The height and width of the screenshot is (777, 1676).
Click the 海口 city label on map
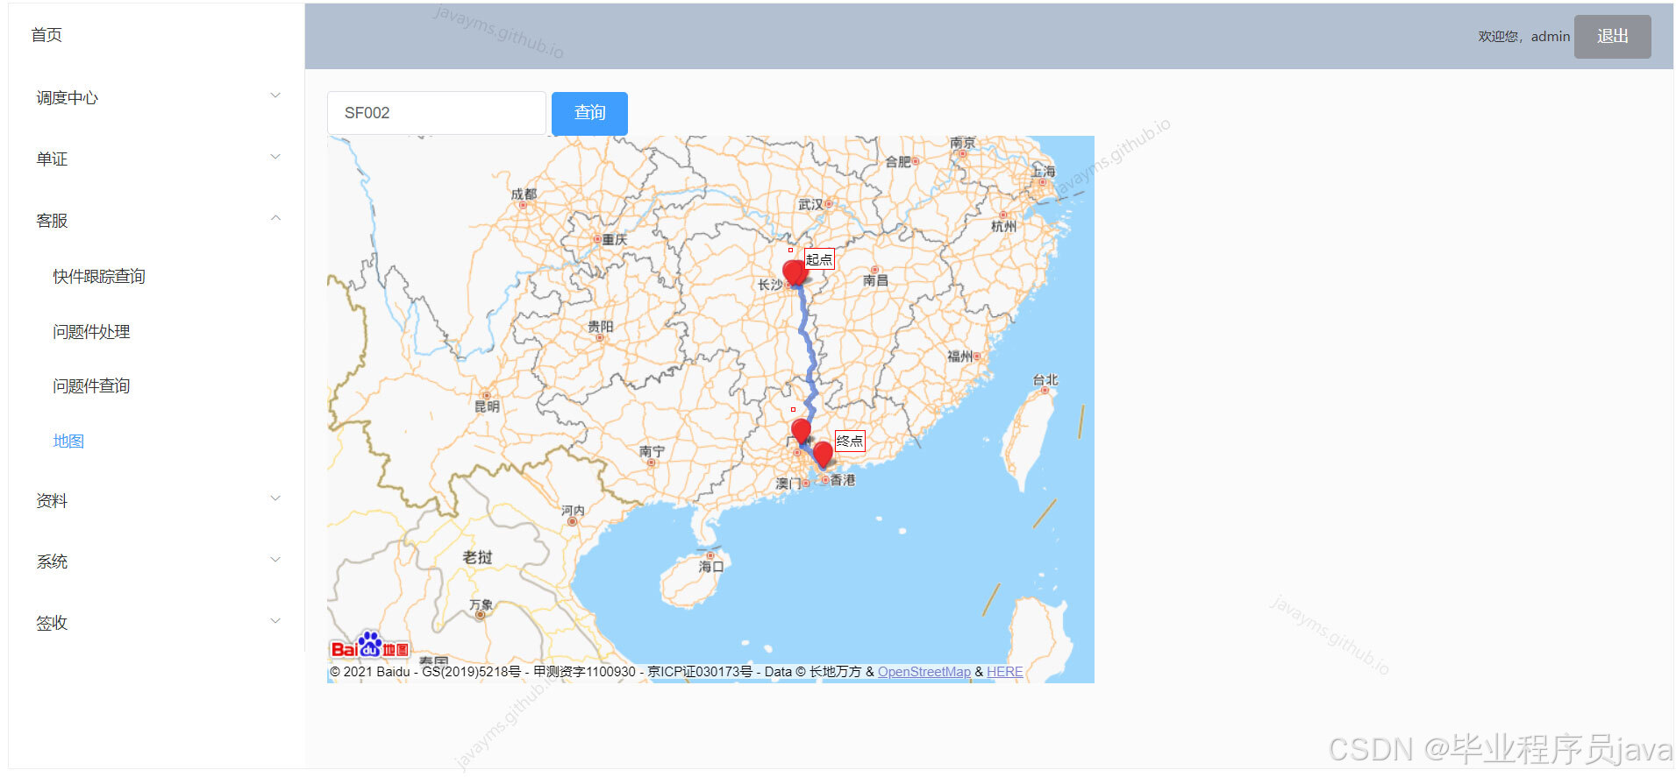point(711,567)
